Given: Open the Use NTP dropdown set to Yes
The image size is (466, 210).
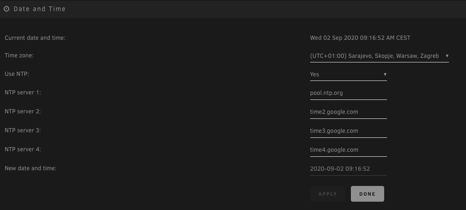Looking at the screenshot, I should [x=348, y=74].
